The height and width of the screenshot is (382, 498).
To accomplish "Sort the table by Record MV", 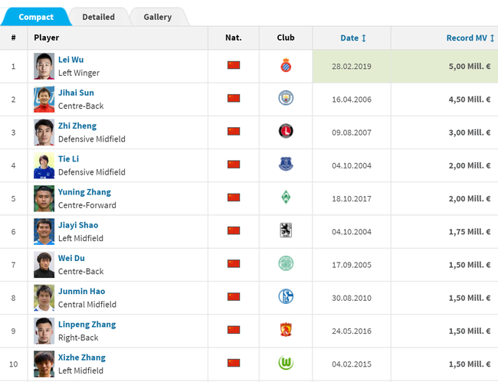I will [x=470, y=38].
